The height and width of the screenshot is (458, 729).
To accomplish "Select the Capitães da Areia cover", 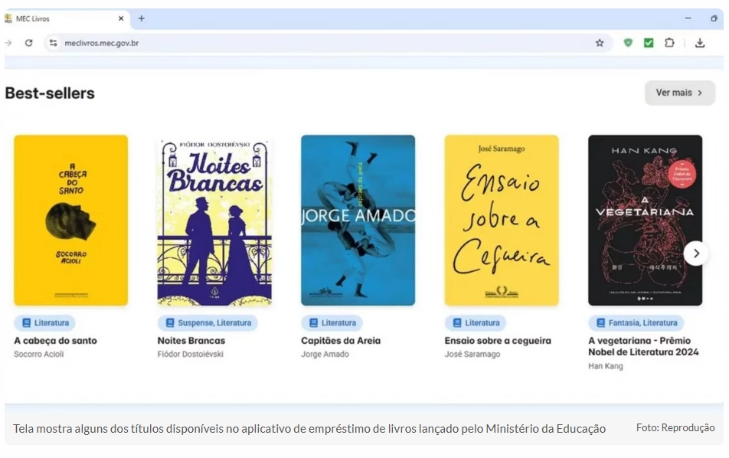I will (x=358, y=221).
